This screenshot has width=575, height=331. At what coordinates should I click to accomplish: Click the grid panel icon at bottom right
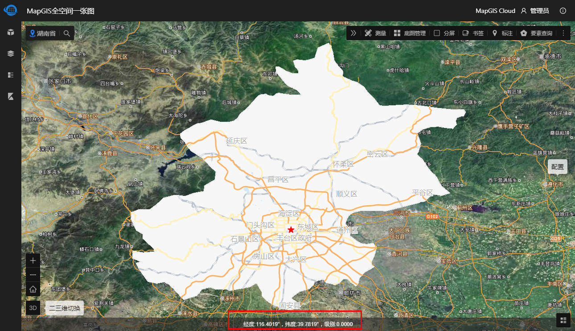point(563,320)
